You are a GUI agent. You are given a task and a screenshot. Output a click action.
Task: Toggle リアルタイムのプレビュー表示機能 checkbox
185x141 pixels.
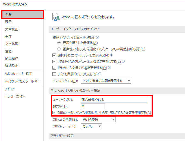point(54,61)
